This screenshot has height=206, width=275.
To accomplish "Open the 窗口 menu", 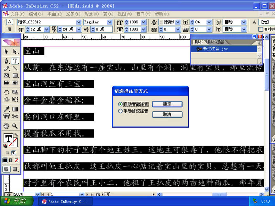I will tap(143, 14).
